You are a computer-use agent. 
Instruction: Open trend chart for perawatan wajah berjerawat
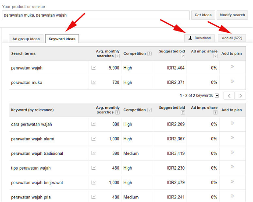[x=93, y=182]
